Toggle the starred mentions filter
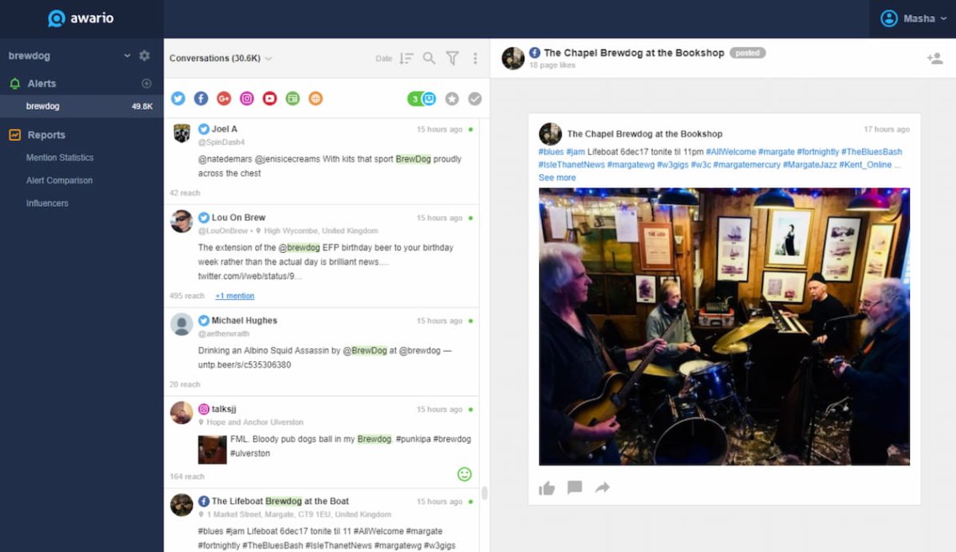Screen dimensions: 956x552 tap(452, 99)
